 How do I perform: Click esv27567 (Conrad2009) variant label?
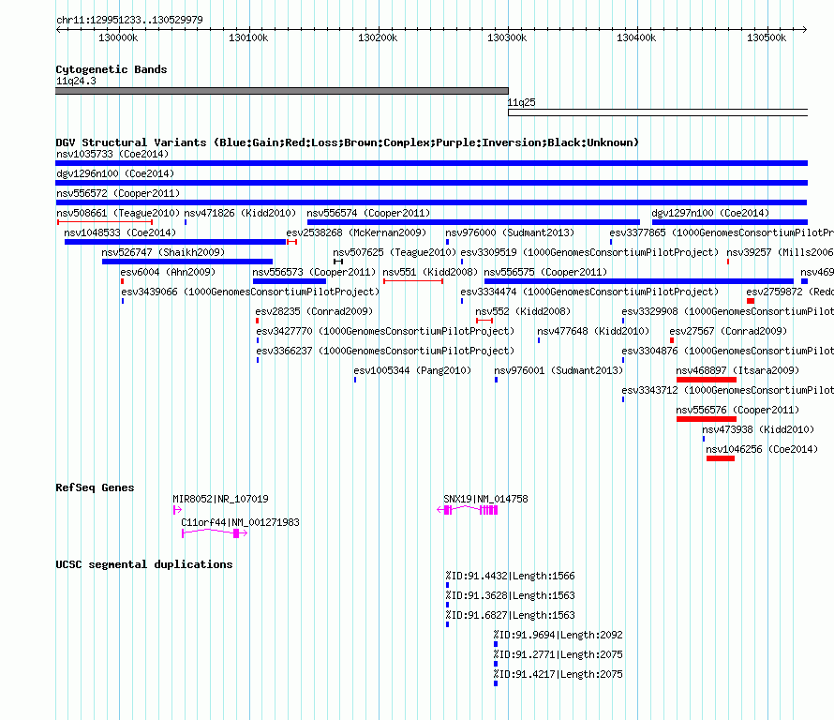(728, 332)
